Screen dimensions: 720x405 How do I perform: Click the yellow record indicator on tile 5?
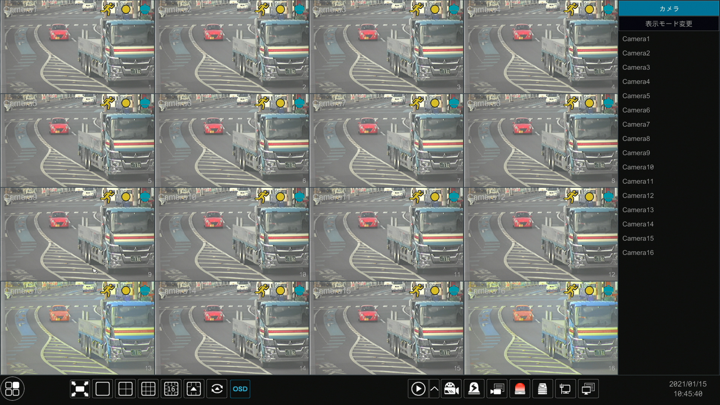[126, 103]
